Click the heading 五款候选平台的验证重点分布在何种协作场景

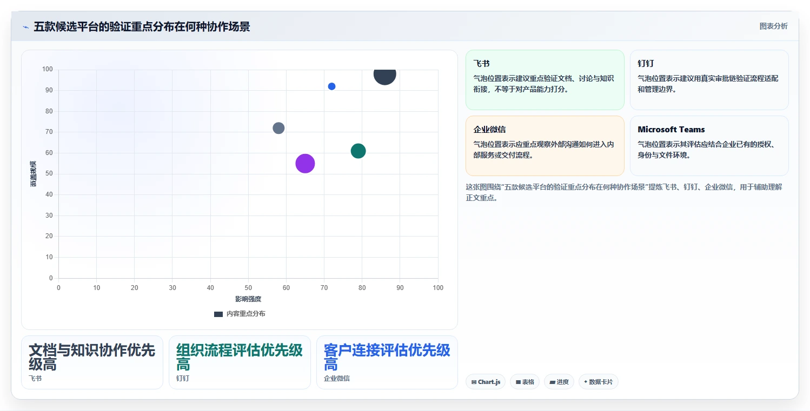[x=142, y=27]
